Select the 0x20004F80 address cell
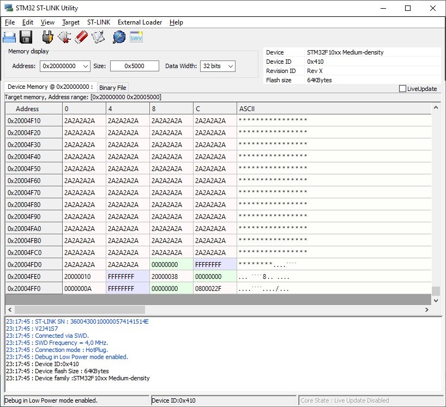 pyautogui.click(x=34, y=205)
